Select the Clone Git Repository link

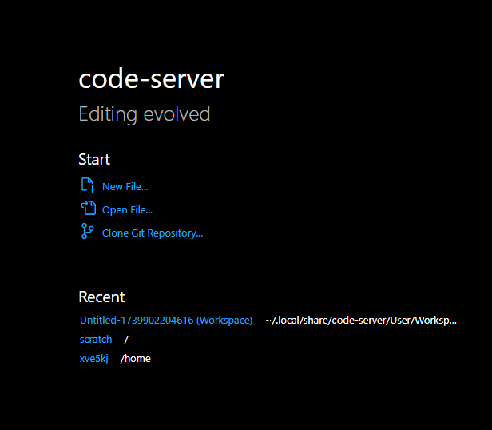[152, 233]
